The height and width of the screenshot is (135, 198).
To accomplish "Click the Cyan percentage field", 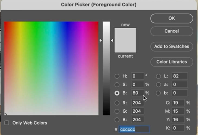I will pyautogui.click(x=178, y=103).
